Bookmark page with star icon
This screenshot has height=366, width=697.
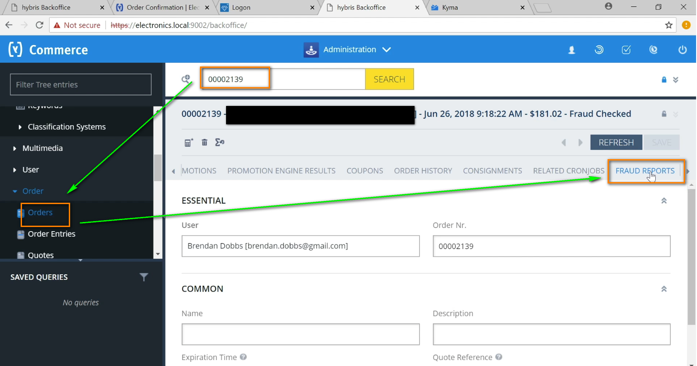(669, 25)
